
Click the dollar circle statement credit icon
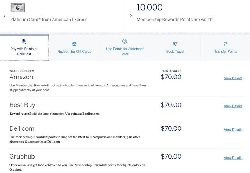pyautogui.click(x=125, y=41)
